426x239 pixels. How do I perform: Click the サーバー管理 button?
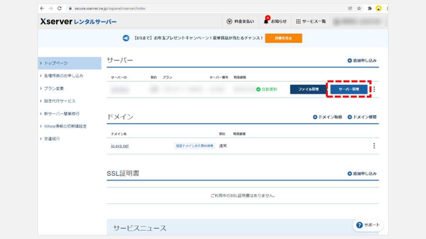pyautogui.click(x=349, y=89)
